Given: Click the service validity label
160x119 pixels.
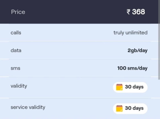Looking at the screenshot, I should pyautogui.click(x=28, y=107).
